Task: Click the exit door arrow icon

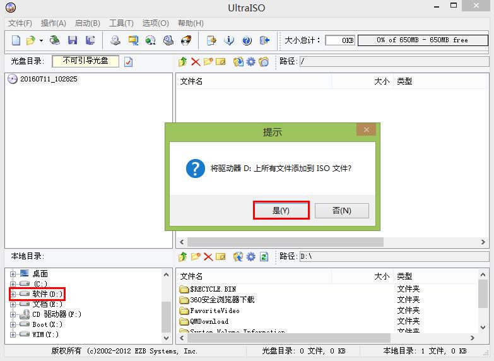Action: (x=264, y=40)
